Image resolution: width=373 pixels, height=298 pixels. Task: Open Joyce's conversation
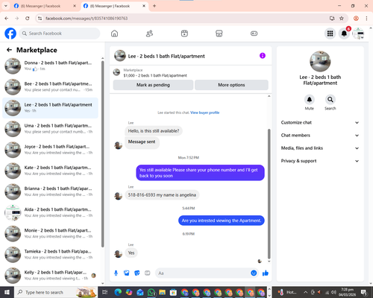(50, 150)
